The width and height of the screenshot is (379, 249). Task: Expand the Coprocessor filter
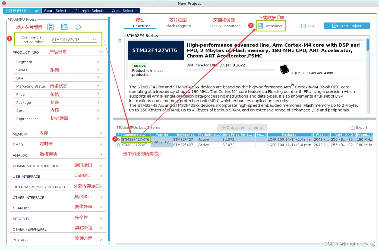(98, 118)
